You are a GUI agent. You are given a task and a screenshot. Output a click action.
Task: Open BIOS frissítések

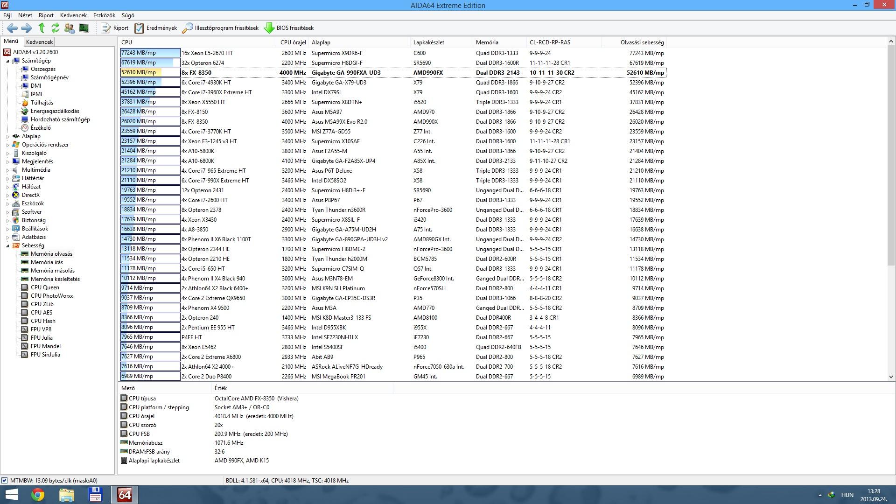[289, 28]
